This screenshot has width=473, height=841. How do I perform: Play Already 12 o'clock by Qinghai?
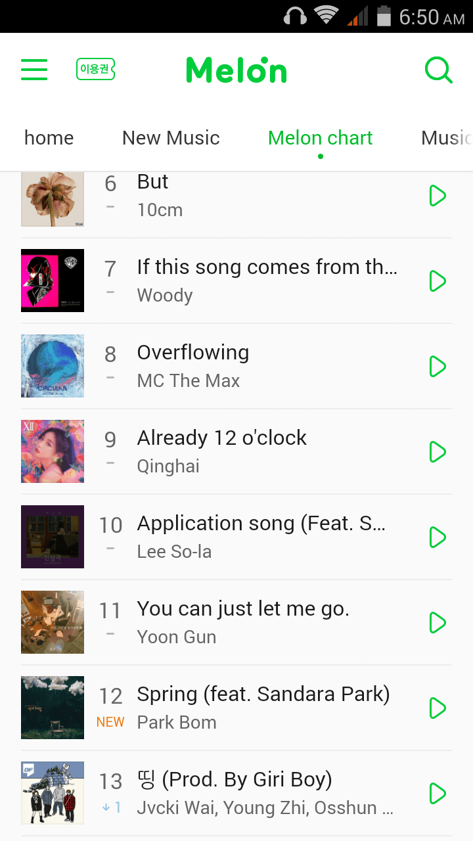tap(438, 452)
